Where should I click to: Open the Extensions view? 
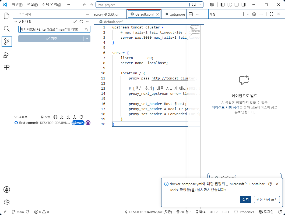click(x=6, y=67)
